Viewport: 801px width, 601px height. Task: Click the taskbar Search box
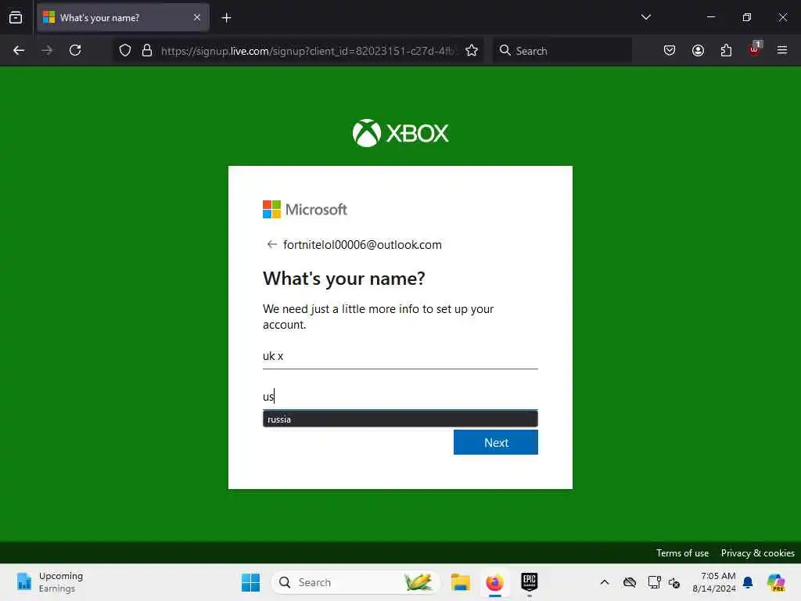pyautogui.click(x=356, y=582)
